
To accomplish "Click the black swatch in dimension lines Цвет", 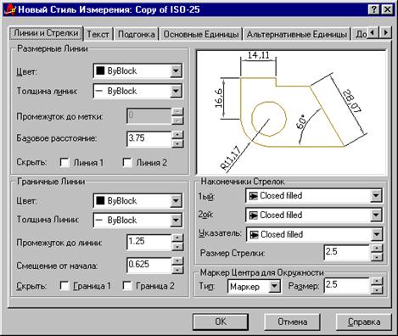I will (100, 70).
